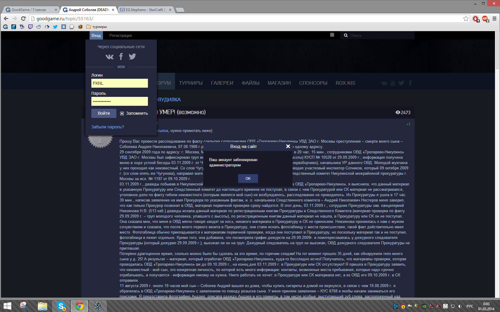Click the page vertical scrollbar thumb

click(x=497, y=51)
